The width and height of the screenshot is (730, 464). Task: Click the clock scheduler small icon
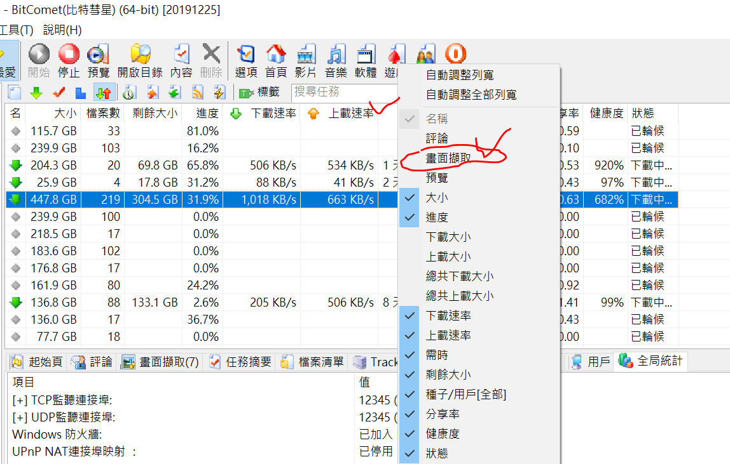click(129, 93)
